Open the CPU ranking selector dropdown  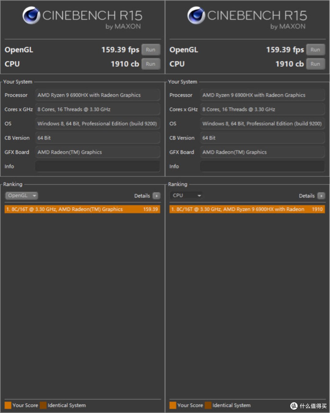click(186, 195)
